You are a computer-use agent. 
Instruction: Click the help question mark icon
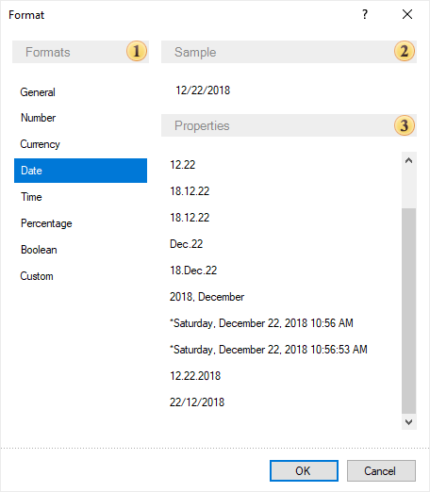click(365, 14)
